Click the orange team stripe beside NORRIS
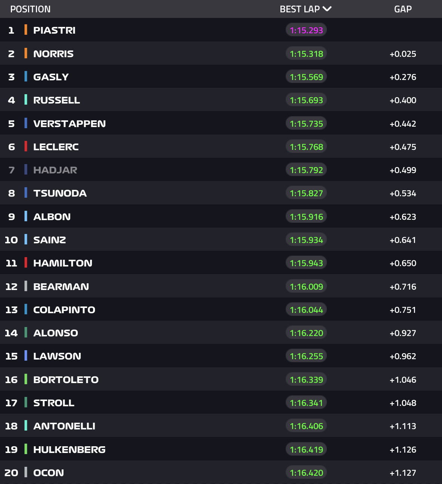This screenshot has width=442, height=484. coord(26,53)
